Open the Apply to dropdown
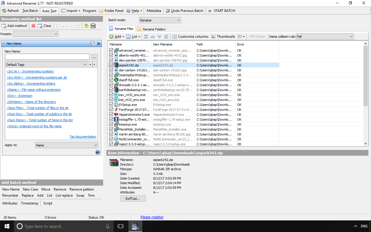371x232 pixels. pos(67,145)
